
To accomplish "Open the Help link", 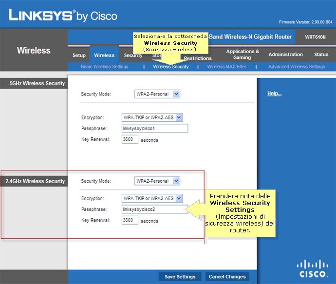I will tap(274, 94).
